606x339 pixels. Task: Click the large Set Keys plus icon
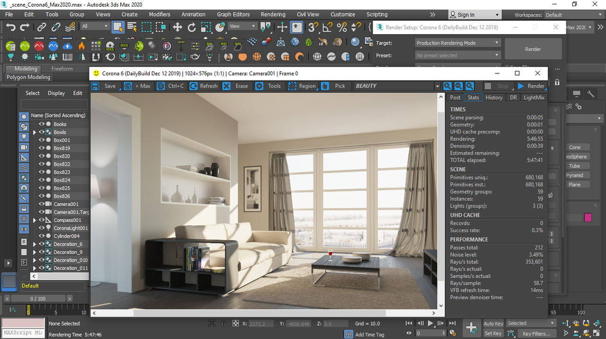pyautogui.click(x=472, y=327)
